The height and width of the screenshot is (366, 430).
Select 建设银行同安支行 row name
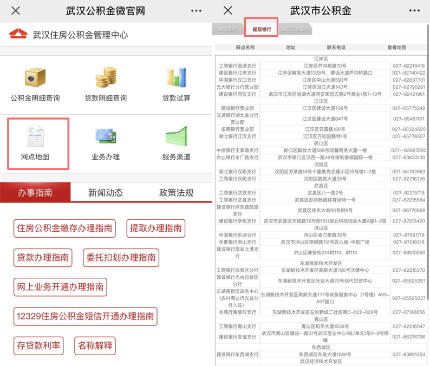[x=238, y=94]
